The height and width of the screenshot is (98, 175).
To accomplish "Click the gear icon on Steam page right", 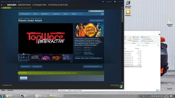I will (122, 8).
